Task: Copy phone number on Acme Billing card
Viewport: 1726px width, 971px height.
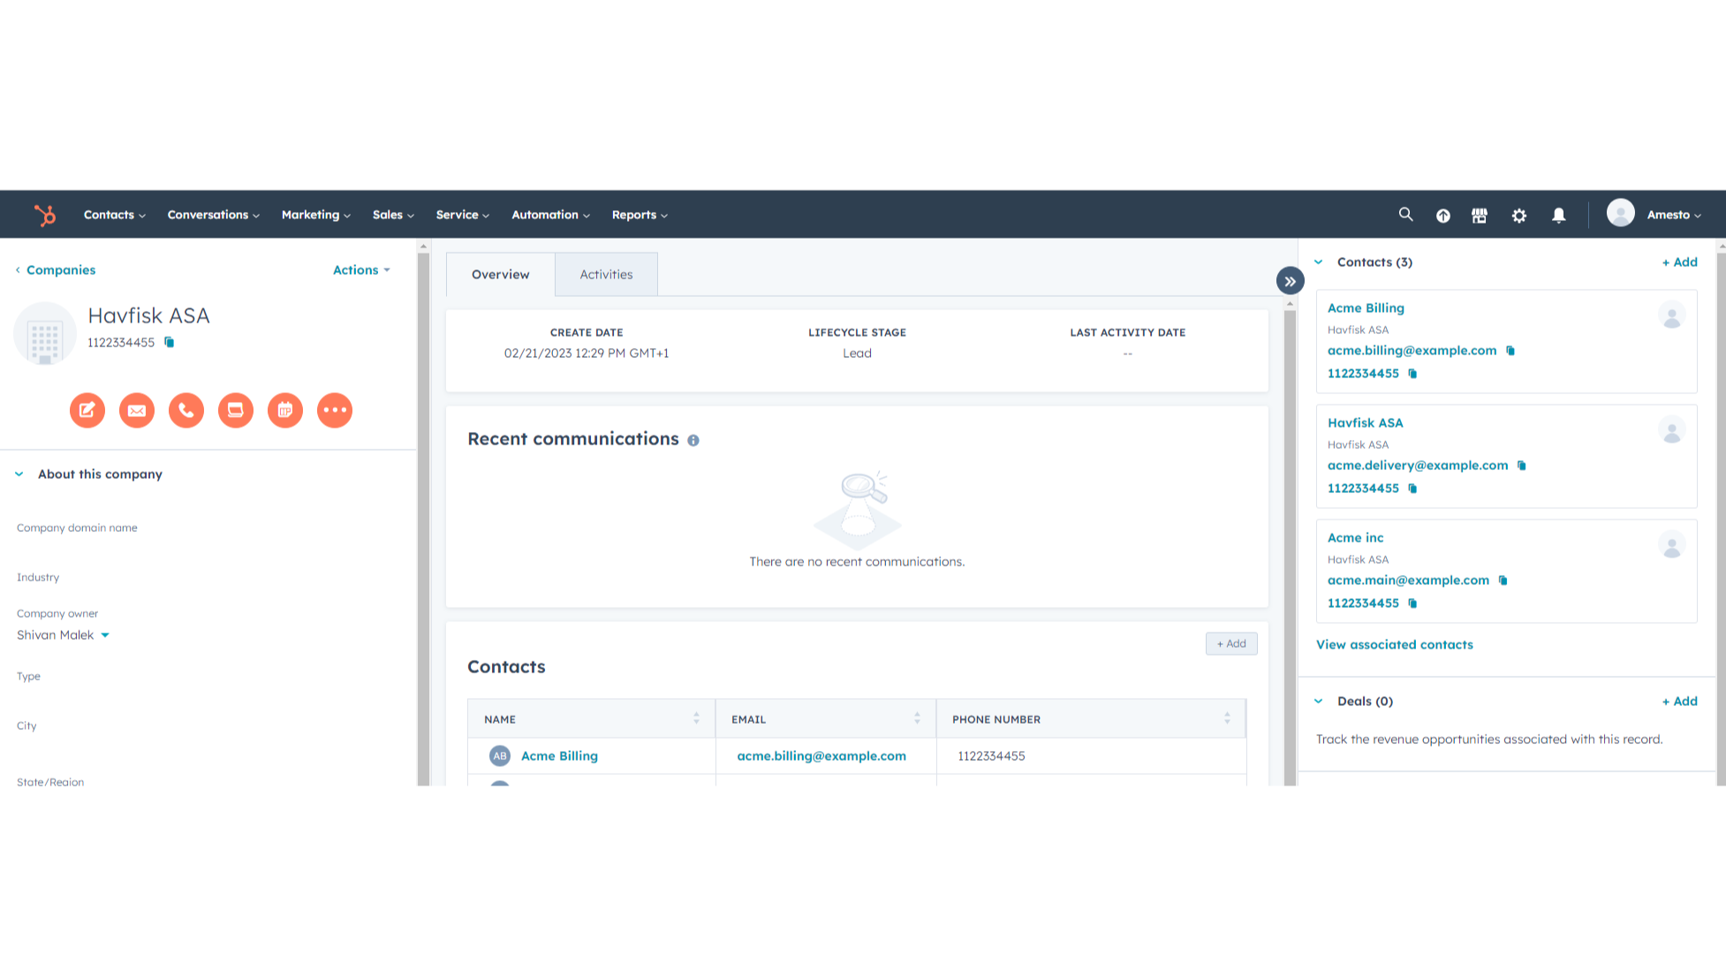Action: point(1412,374)
